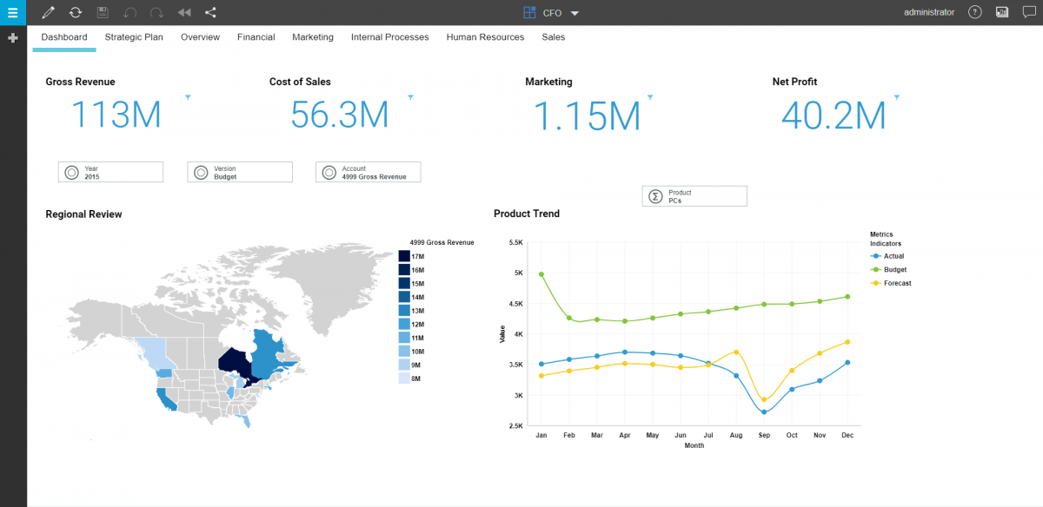Click the report icon next to the chat icon
Viewport: 1043px width, 507px height.
click(x=1001, y=12)
